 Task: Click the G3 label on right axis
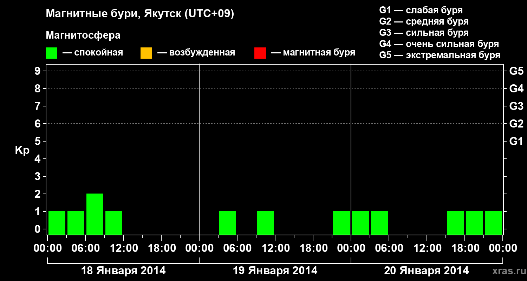516,106
